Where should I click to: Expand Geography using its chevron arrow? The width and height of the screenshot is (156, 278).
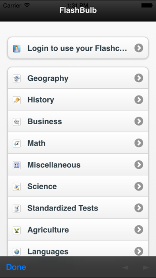coord(139,78)
